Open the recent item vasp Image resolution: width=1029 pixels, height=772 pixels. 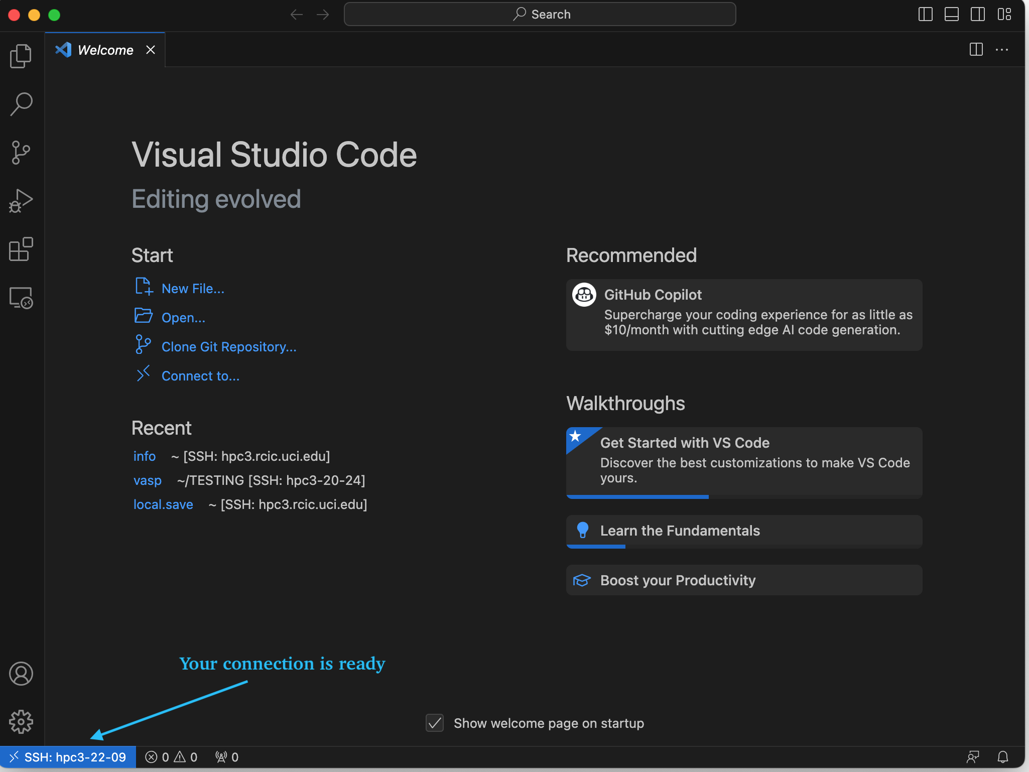148,480
